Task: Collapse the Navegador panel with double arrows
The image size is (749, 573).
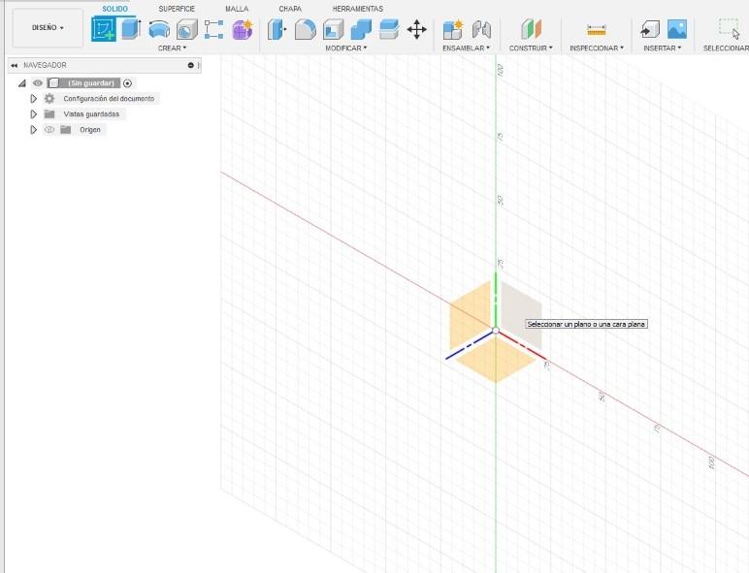Action: (x=15, y=65)
